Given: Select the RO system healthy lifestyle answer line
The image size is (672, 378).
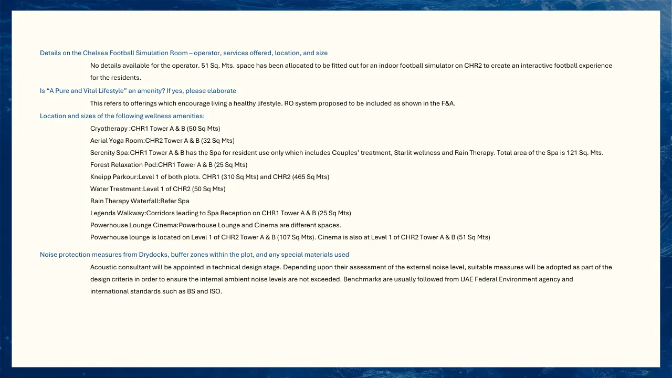Looking at the screenshot, I should (x=272, y=103).
